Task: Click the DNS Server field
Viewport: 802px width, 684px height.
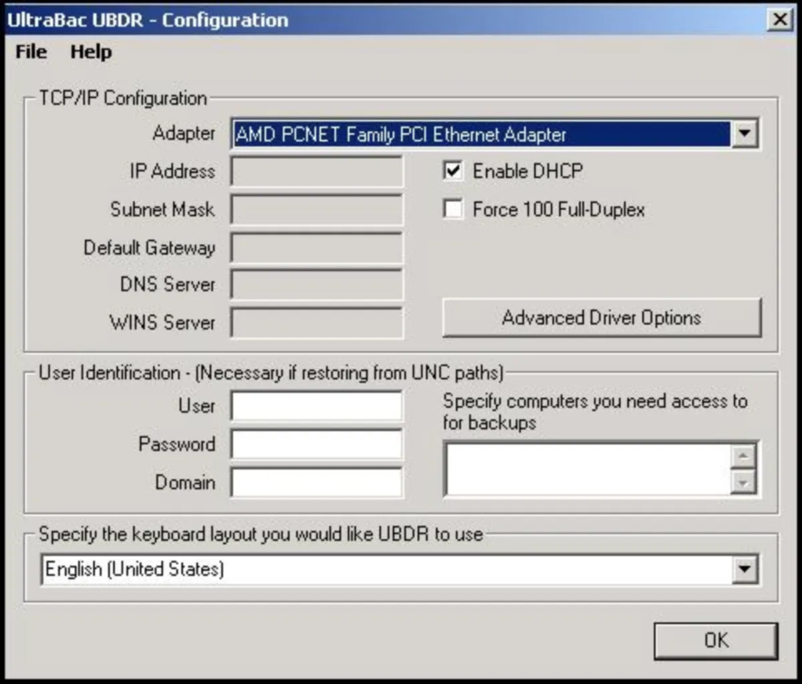Action: coord(317,285)
